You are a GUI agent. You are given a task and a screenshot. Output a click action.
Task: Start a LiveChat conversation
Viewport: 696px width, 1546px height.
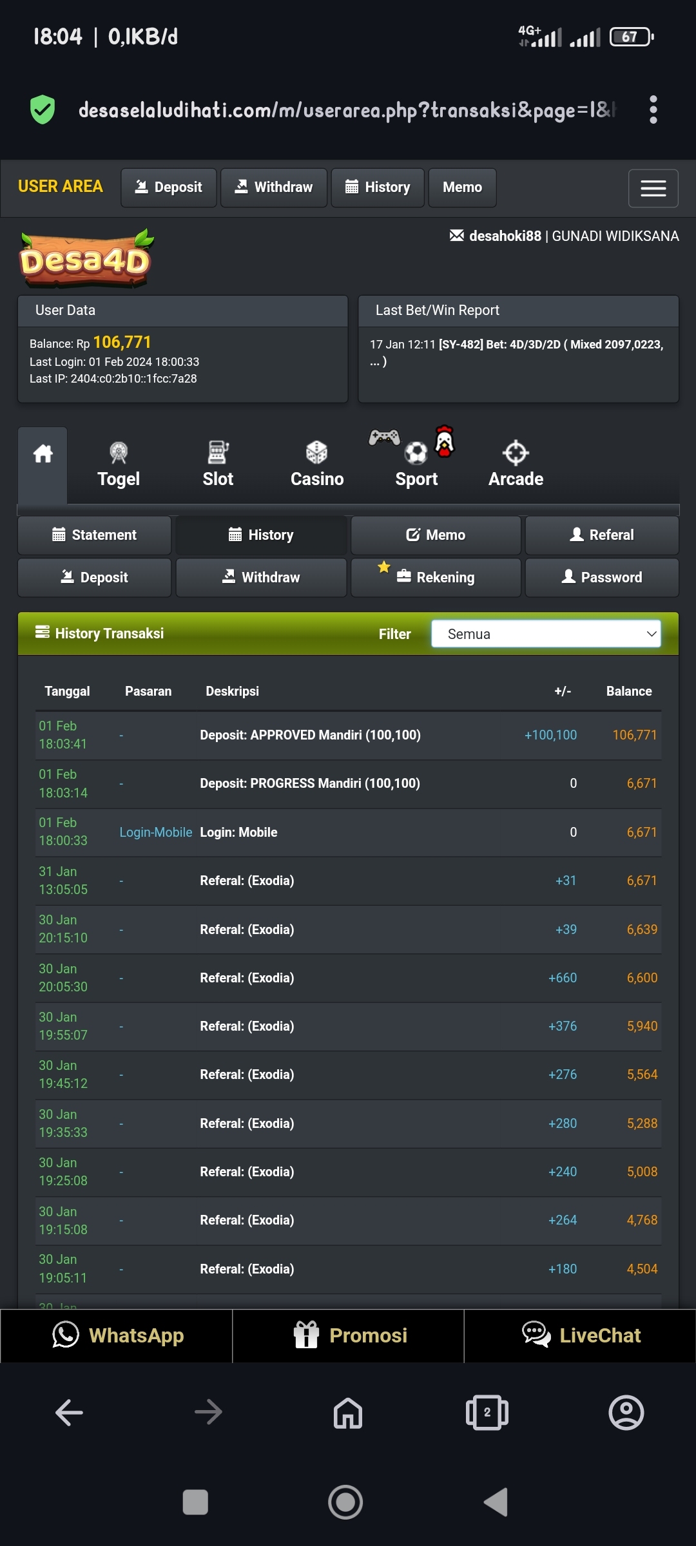point(580,1335)
